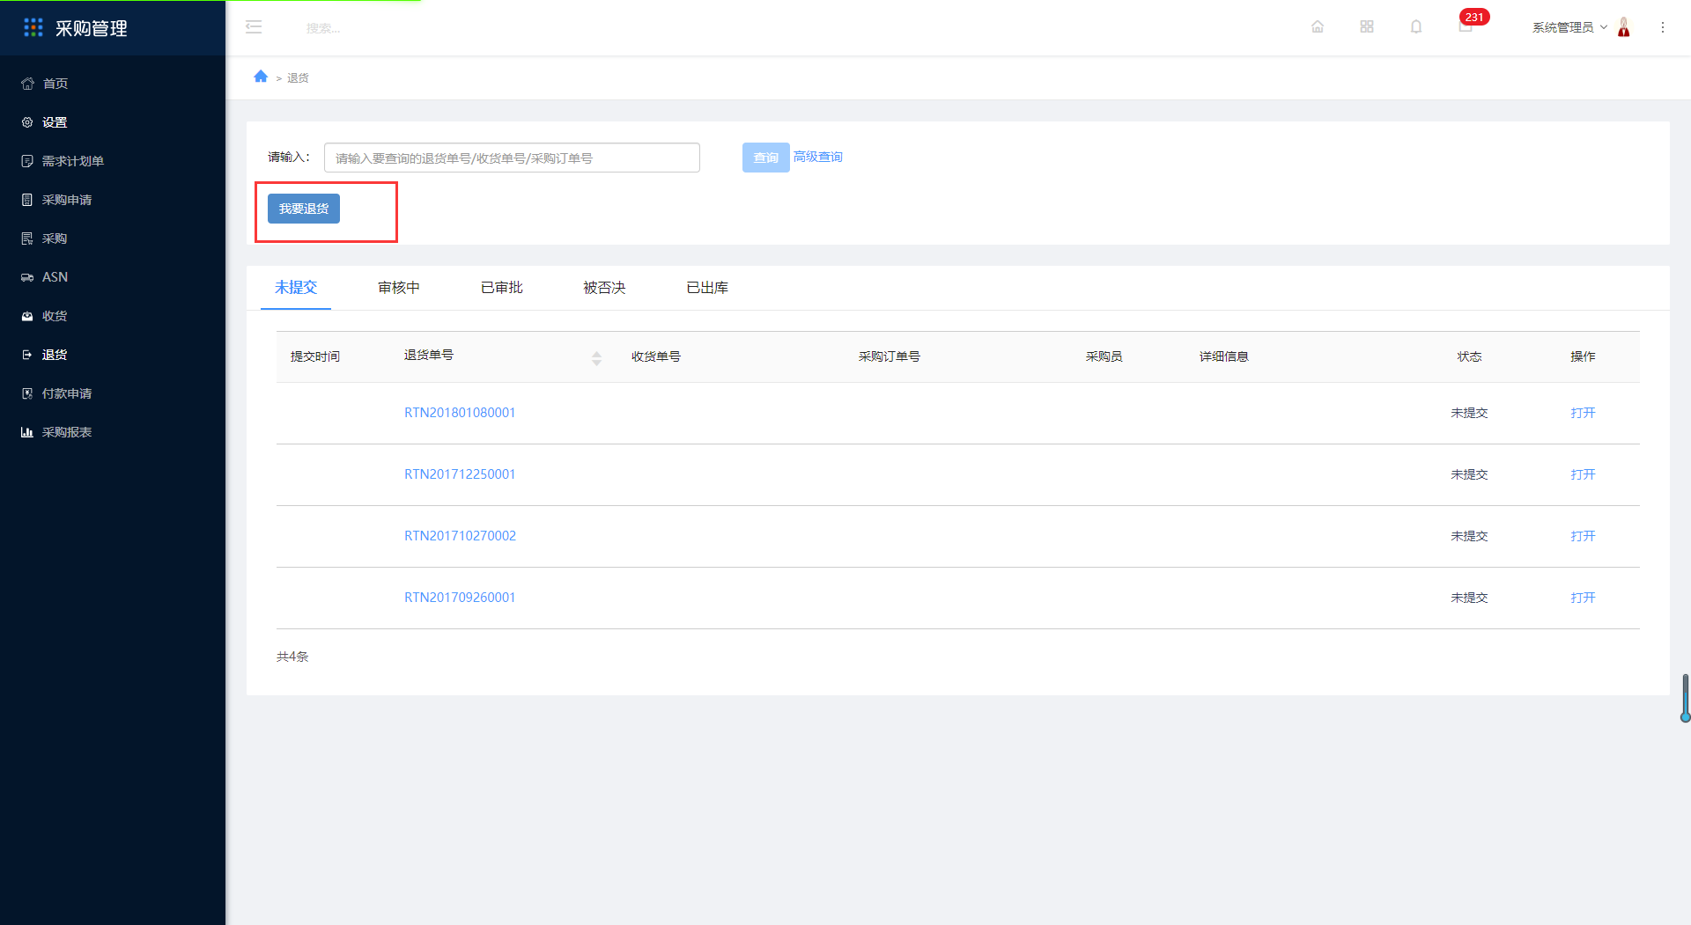Click 未提交 status in RTN201801080001 row

pyautogui.click(x=1469, y=413)
